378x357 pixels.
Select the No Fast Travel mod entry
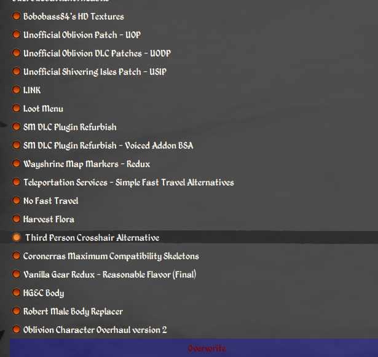click(50, 201)
